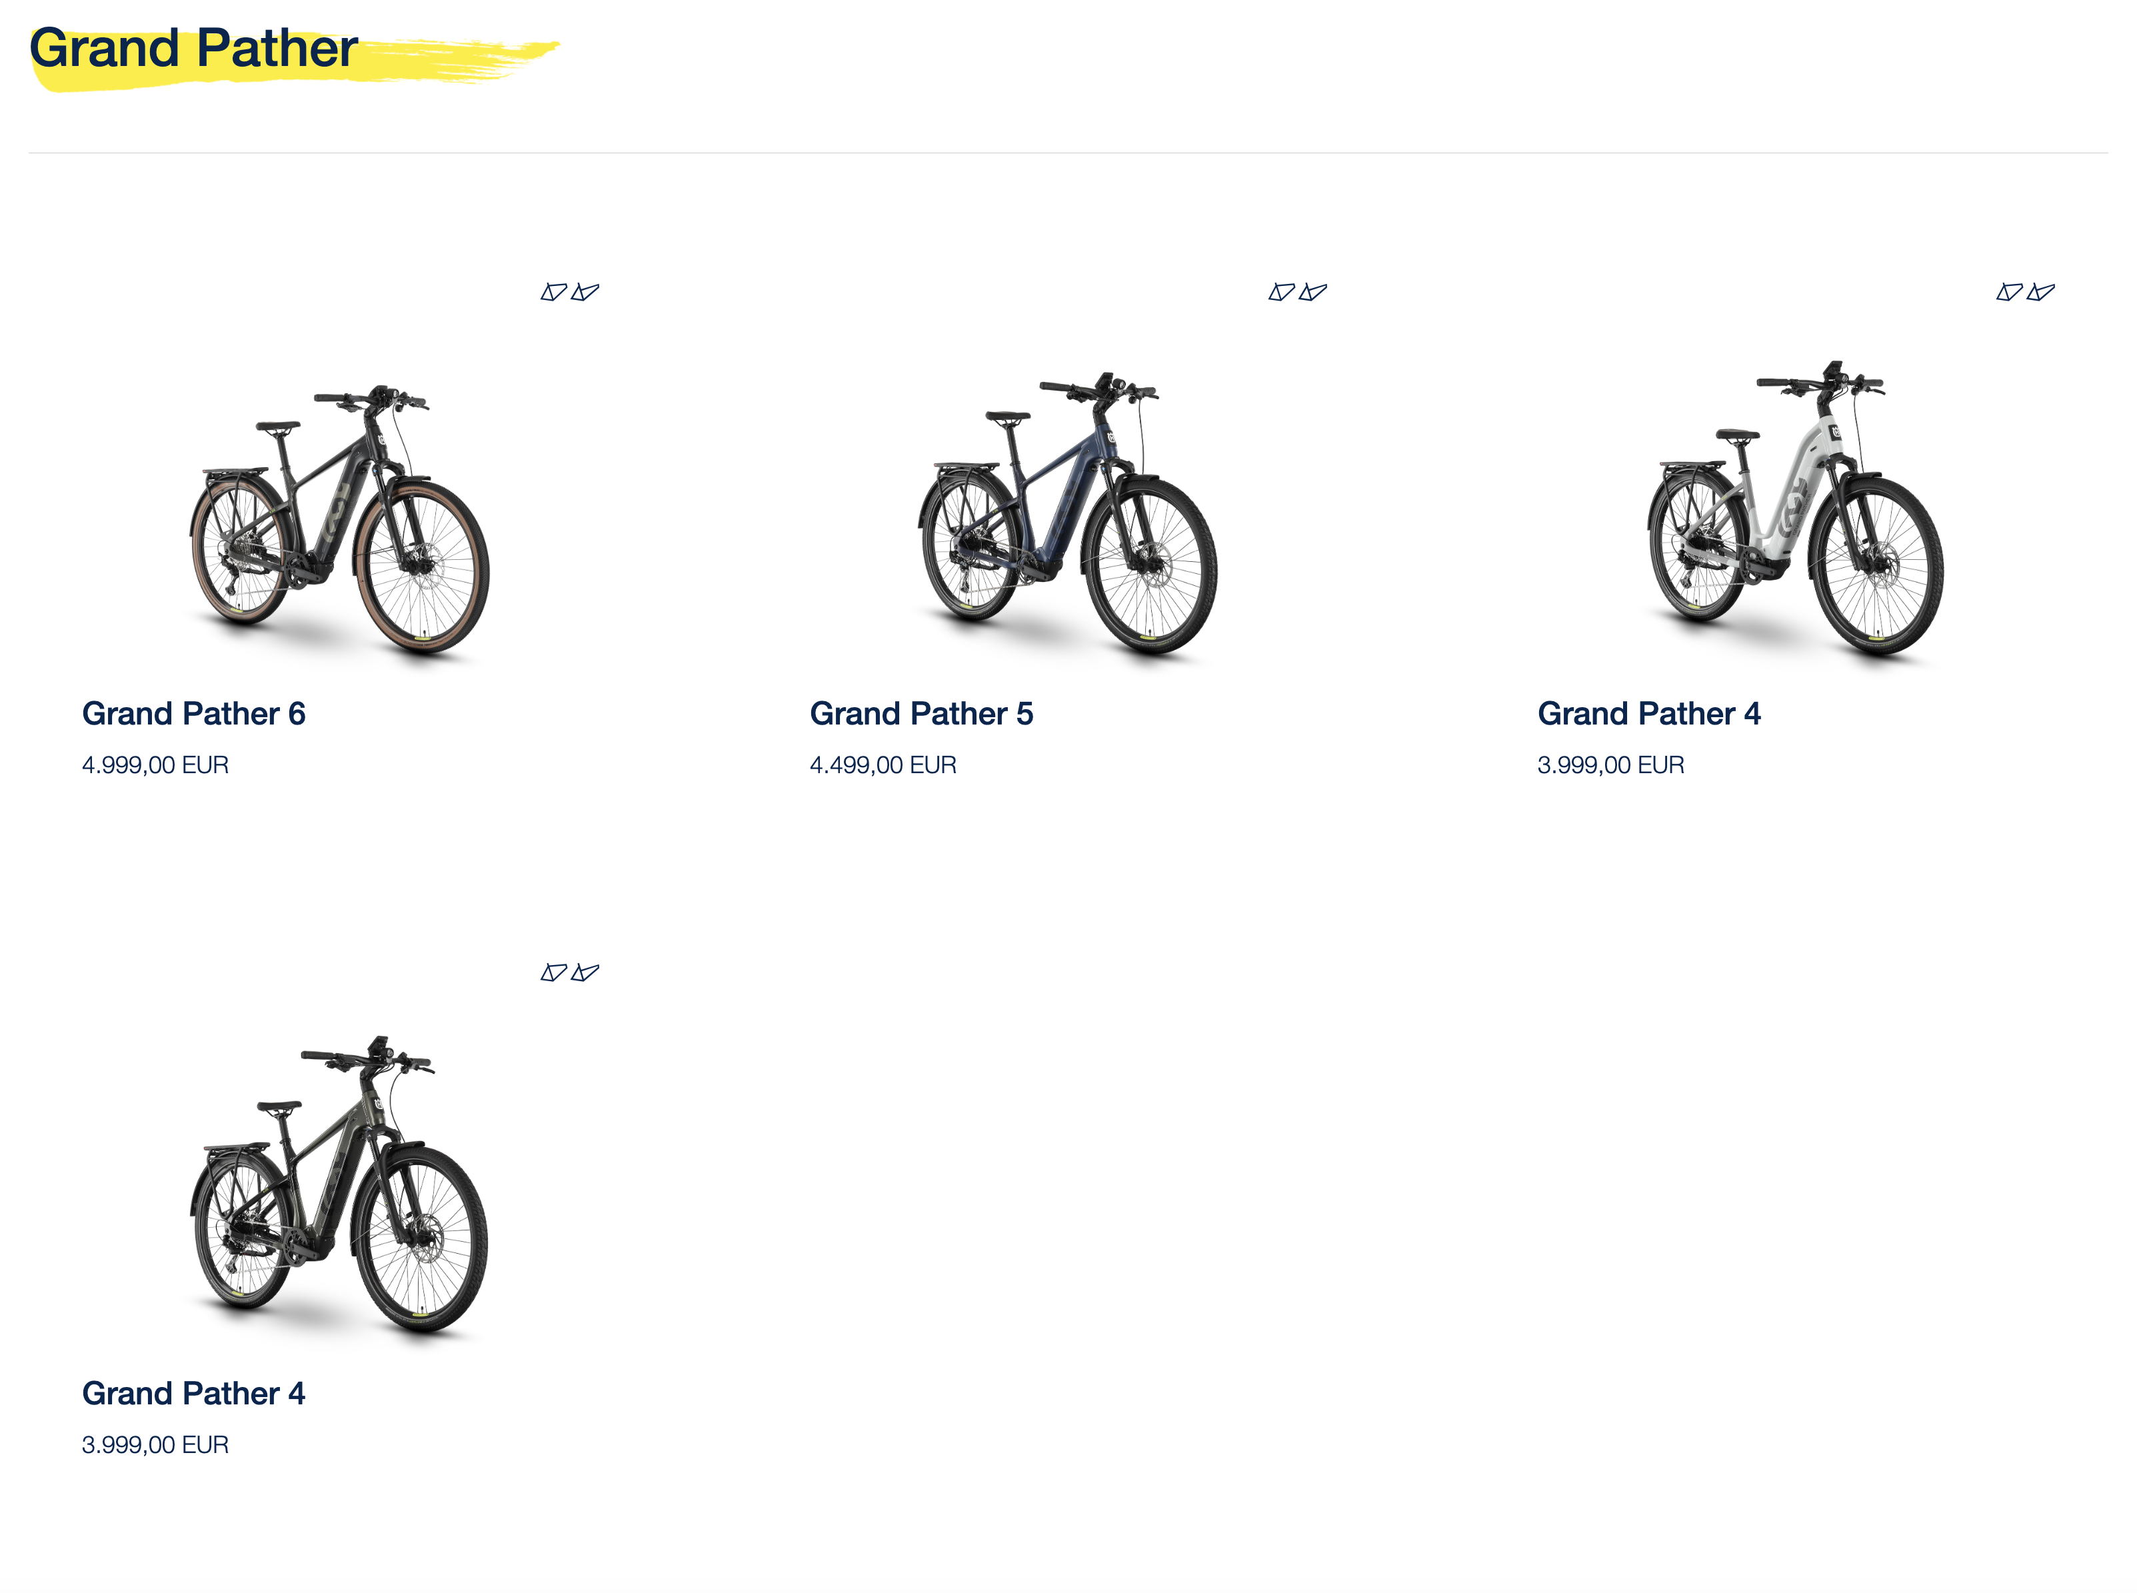Choose diamond frame icon above Grand Pather 5

click(x=1282, y=292)
